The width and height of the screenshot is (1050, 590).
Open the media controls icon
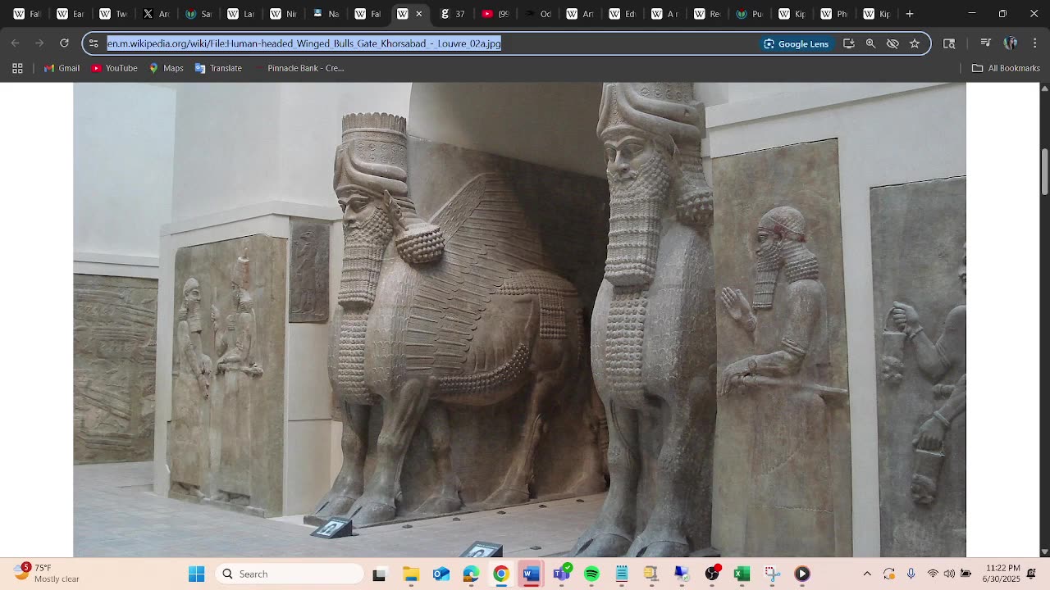point(986,43)
